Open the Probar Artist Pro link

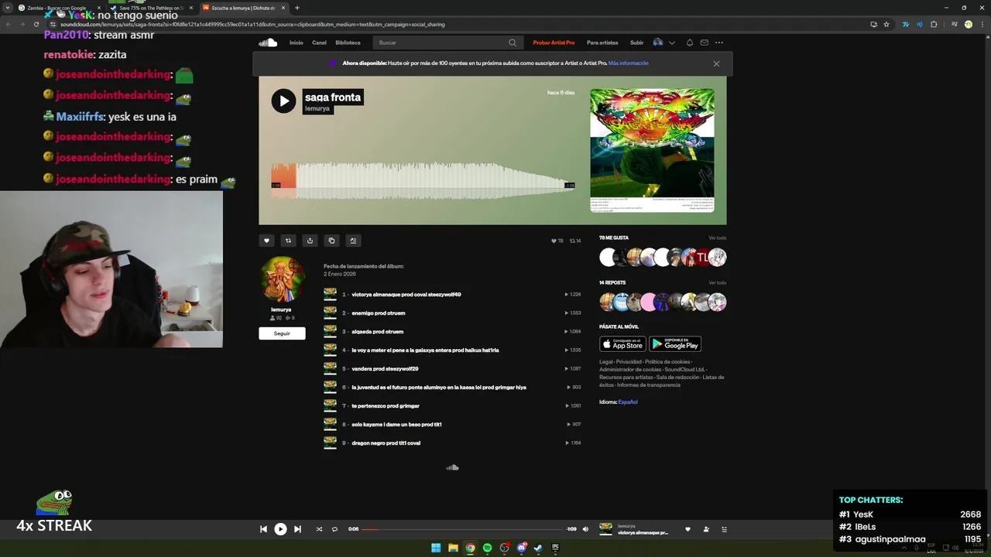(554, 43)
